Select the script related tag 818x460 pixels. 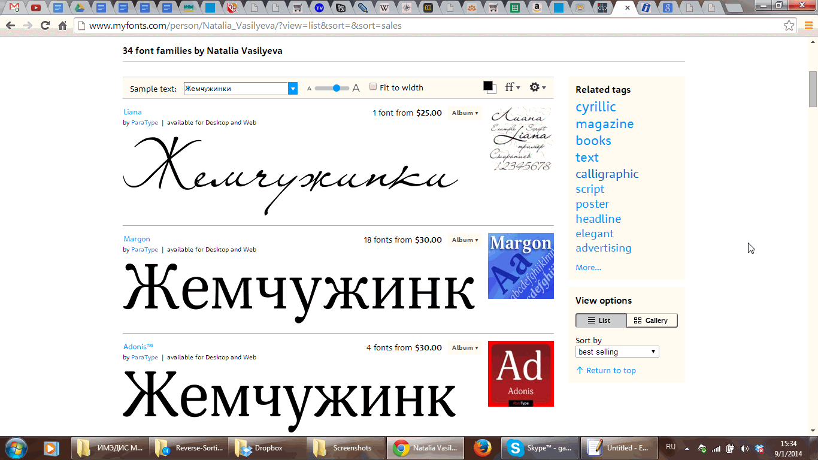[590, 189]
